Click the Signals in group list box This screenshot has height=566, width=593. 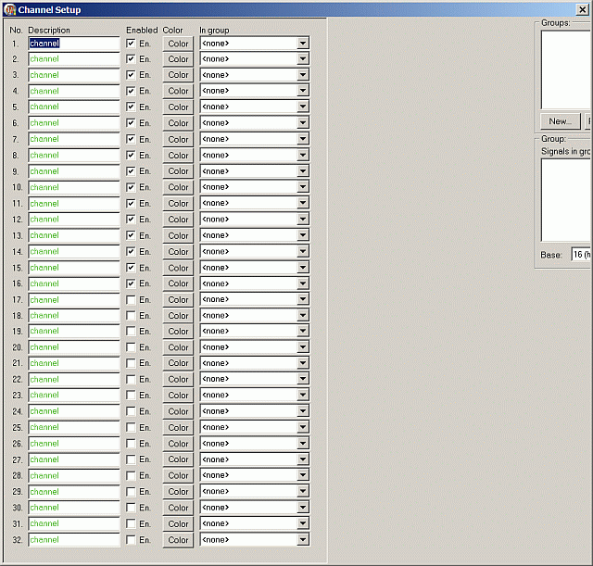[565, 200]
